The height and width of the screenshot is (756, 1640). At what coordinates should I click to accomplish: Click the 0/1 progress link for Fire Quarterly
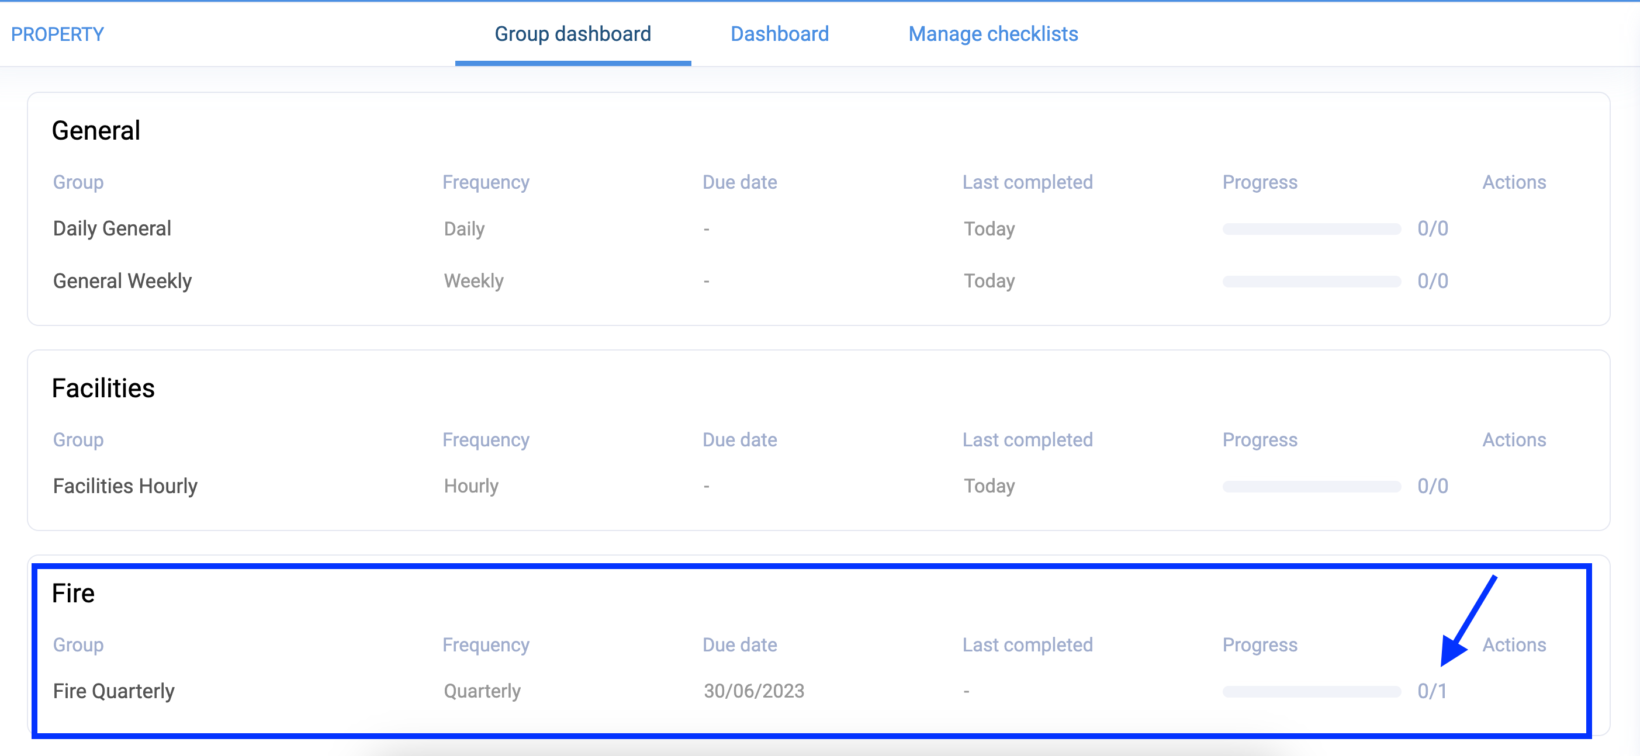(x=1432, y=690)
